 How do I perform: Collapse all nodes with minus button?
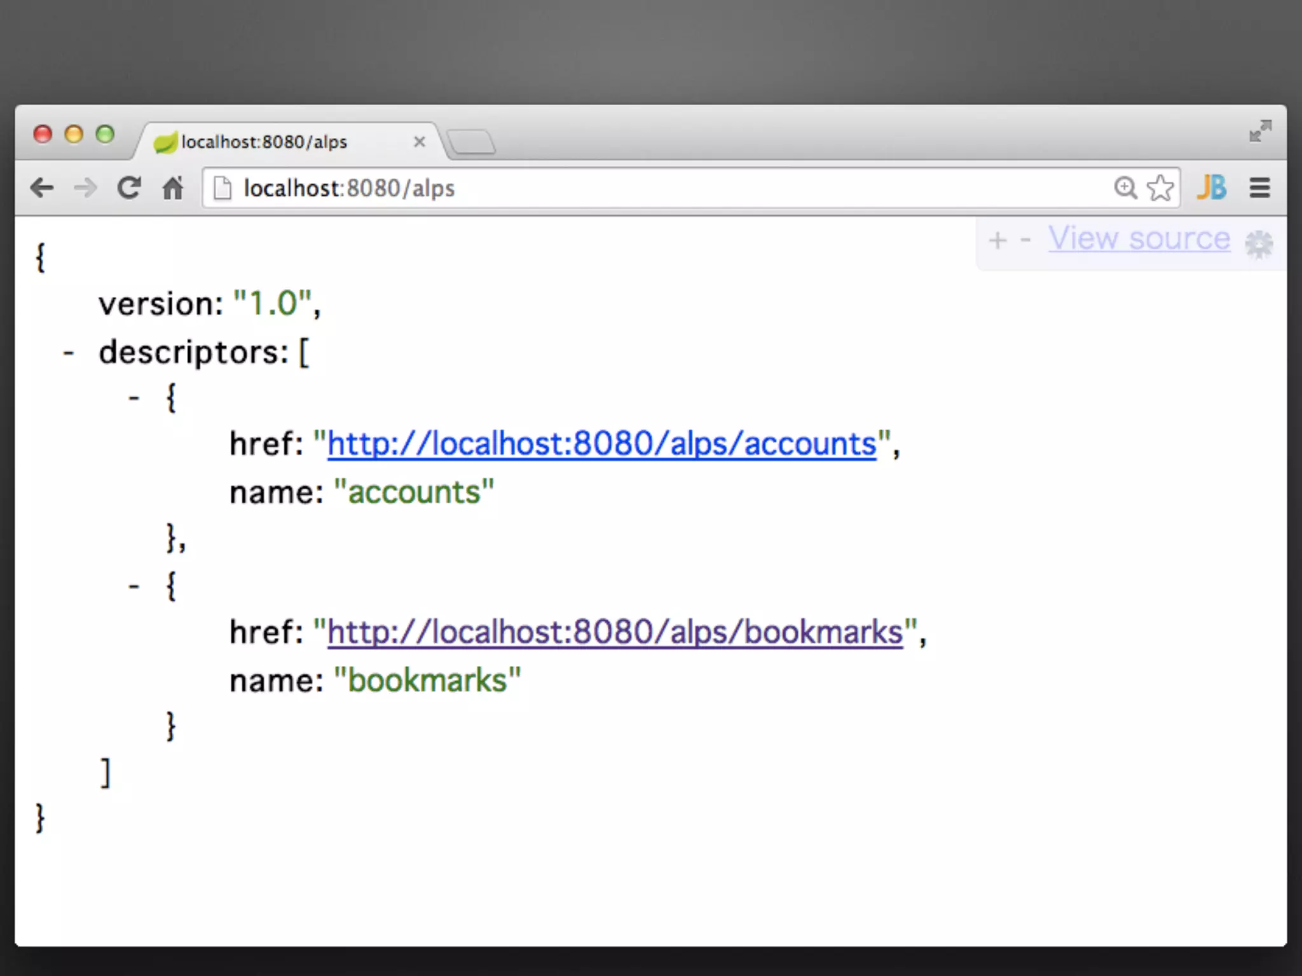(1025, 240)
